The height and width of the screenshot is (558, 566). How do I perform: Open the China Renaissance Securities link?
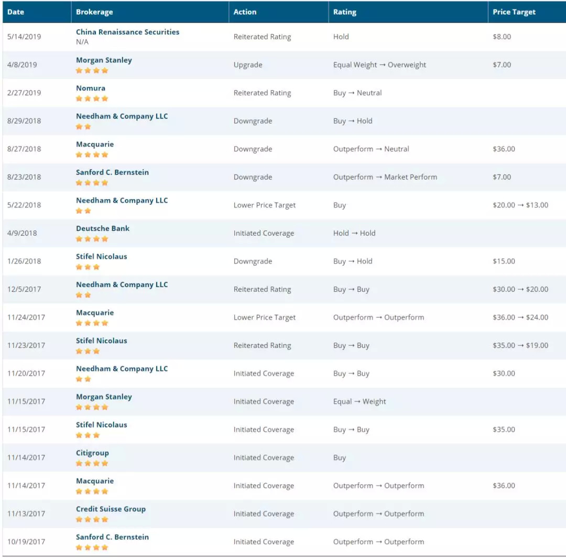[127, 32]
